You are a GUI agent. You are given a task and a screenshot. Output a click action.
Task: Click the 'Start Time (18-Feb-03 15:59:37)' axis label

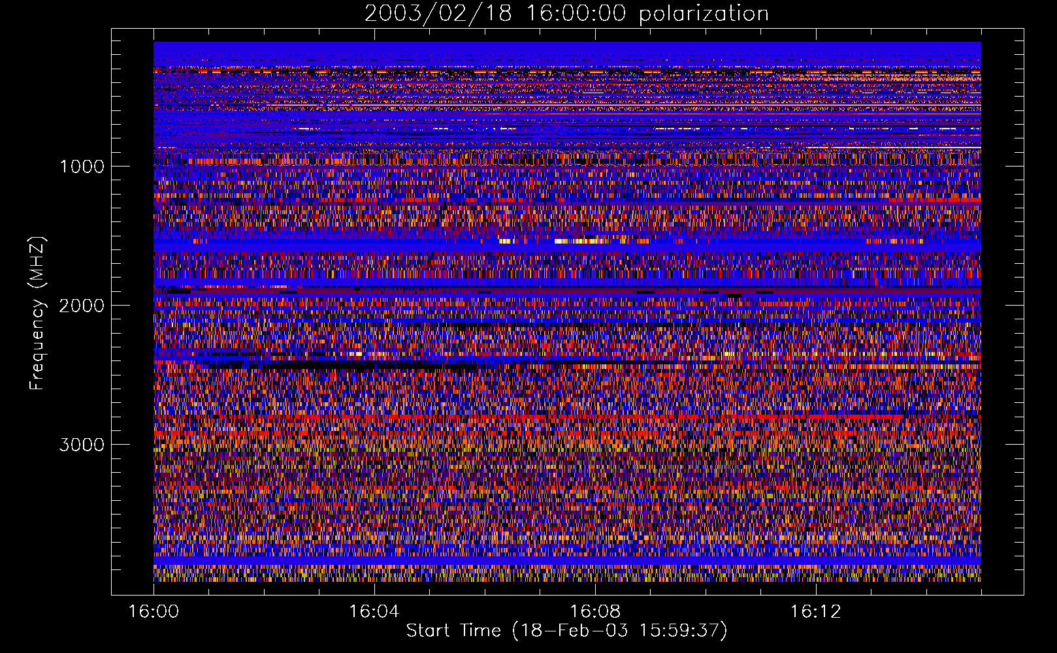click(566, 631)
